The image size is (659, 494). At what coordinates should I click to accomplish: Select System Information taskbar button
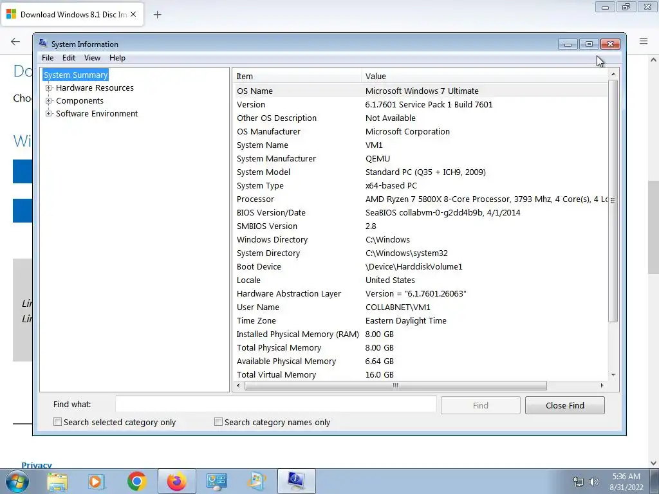pyautogui.click(x=296, y=481)
